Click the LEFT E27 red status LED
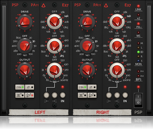Screen dimensions: 153x130 click(x=62, y=87)
